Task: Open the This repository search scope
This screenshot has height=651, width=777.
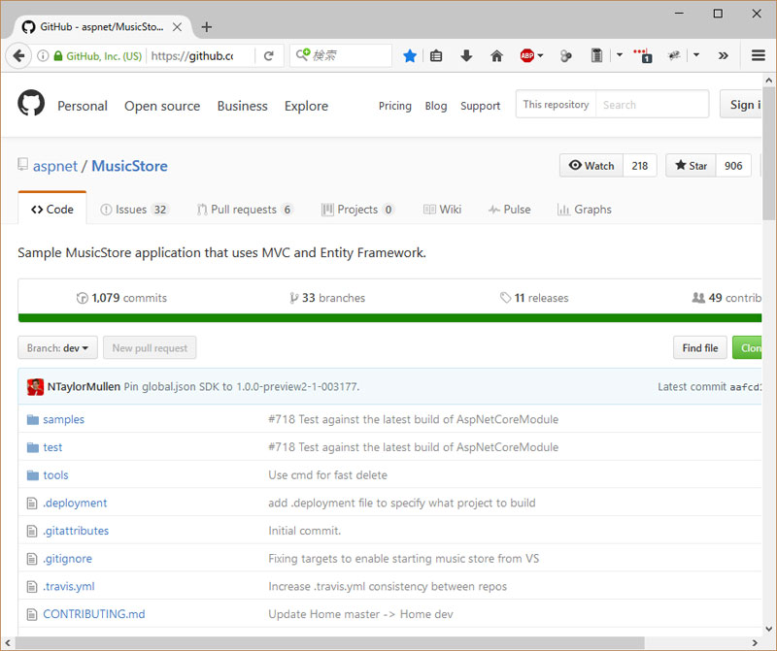Action: click(556, 105)
